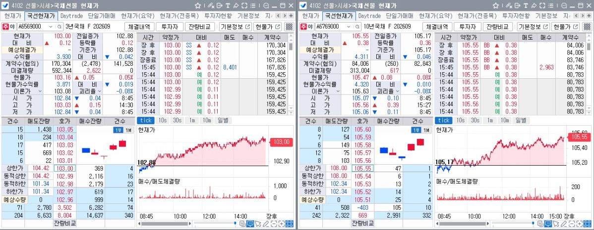Show next tabs arrow in left window
Image resolution: width=594 pixels, height=230 pixels.
[x=284, y=16]
